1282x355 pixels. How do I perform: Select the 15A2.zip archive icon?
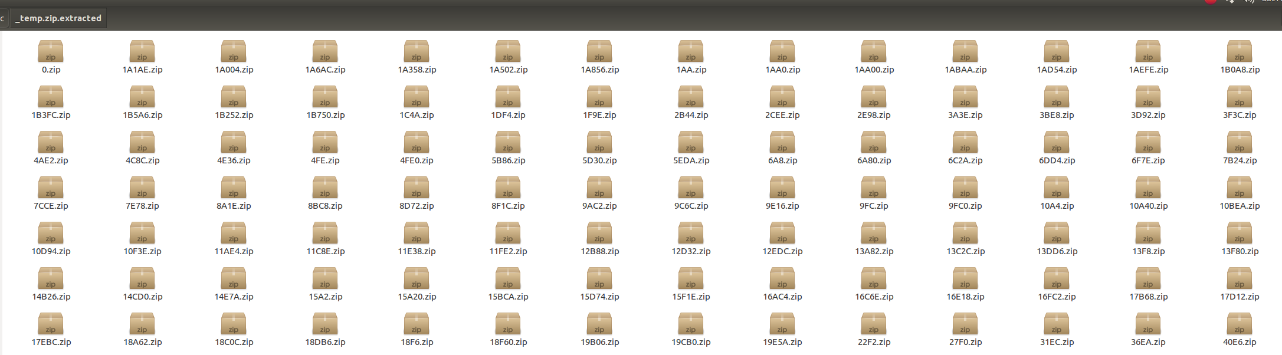[x=325, y=278]
